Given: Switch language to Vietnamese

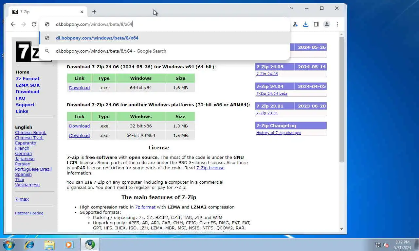Looking at the screenshot, I should coord(27,185).
